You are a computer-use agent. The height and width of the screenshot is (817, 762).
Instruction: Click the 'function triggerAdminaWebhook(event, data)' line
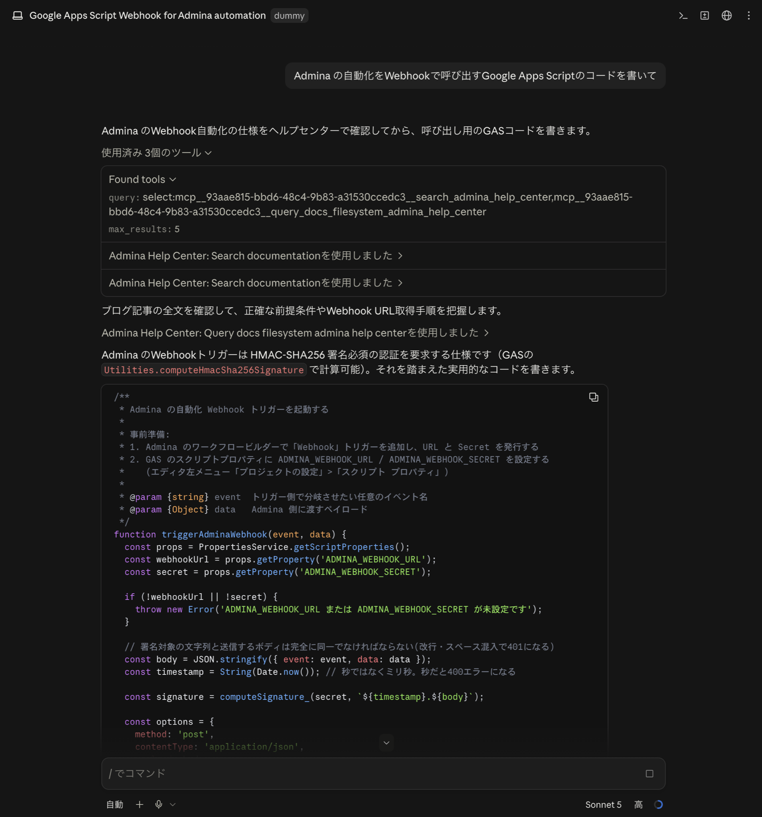(x=230, y=534)
